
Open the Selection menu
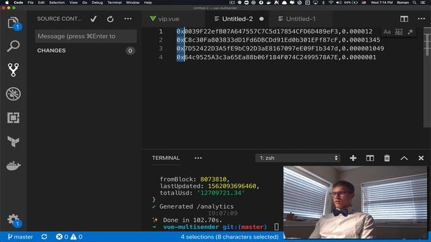tap(57, 3)
